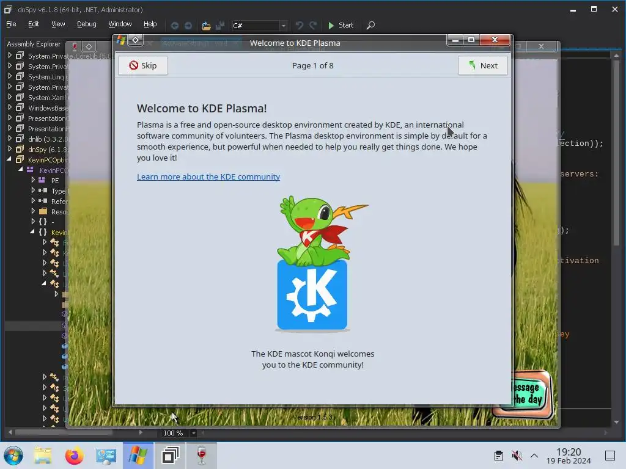The width and height of the screenshot is (626, 469).
Task: Click the dnSpy Navigate Backward arrow icon
Action: [x=174, y=26]
